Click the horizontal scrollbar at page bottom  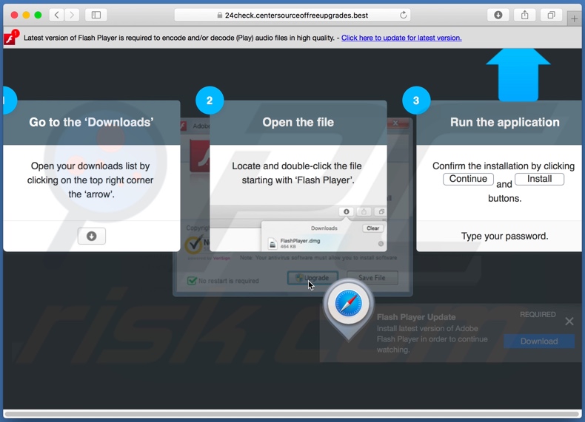292,414
